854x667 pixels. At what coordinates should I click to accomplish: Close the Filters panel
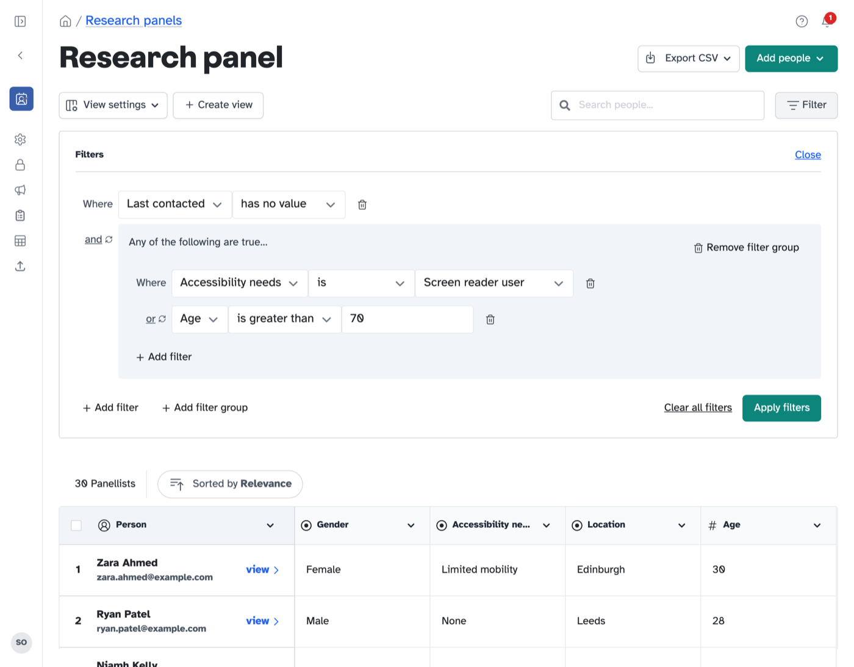pos(808,155)
